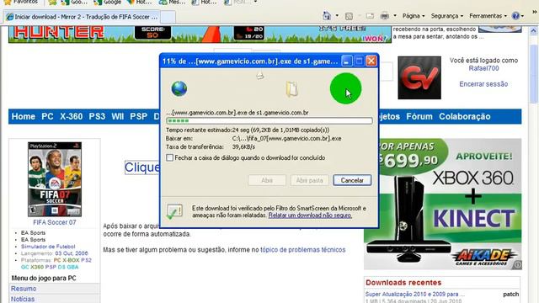Click the page vertical scrollbar thumb

[x=533, y=73]
